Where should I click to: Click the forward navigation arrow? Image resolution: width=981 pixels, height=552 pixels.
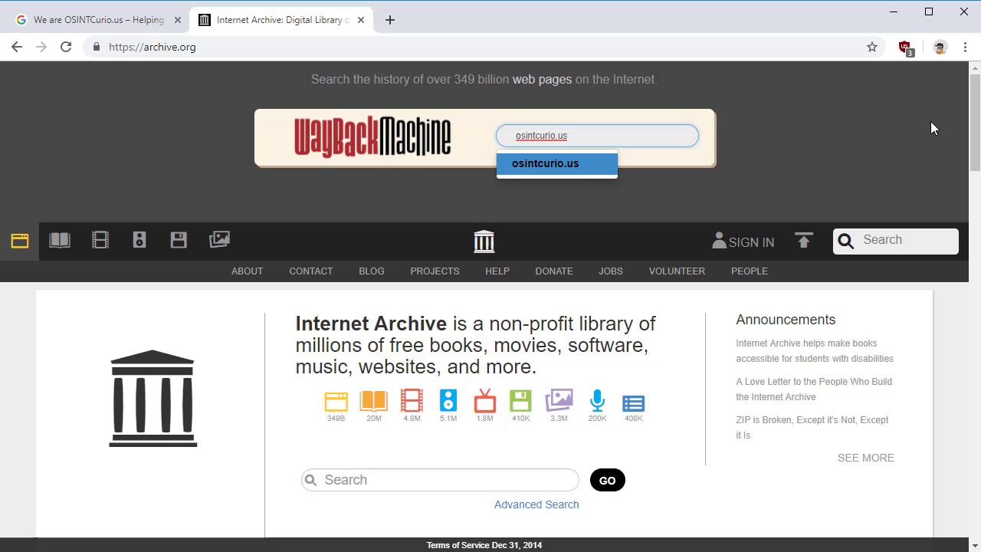41,47
